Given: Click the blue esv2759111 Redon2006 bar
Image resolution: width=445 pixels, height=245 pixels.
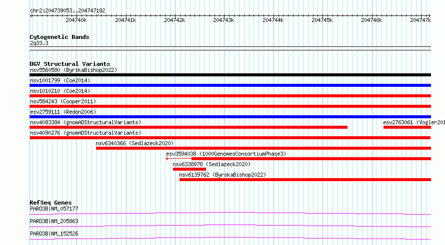Looking at the screenshot, I should (230, 117).
